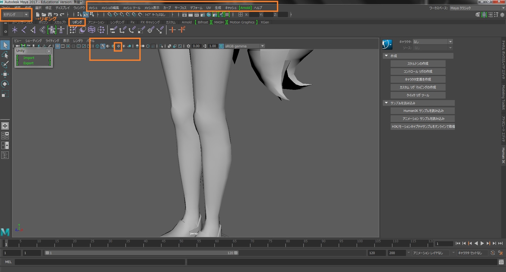Screen dimensions: 506x272
Task: Select the Lattice deformer shelf icon
Action: [x=92, y=30]
